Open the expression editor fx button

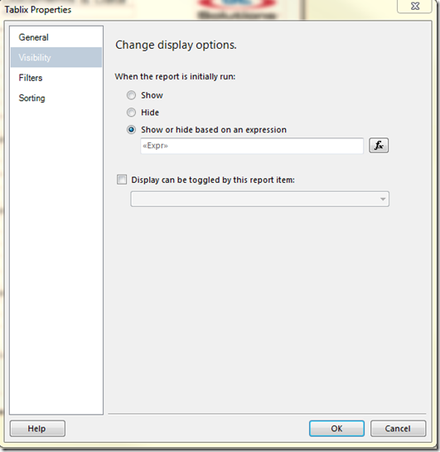point(379,146)
